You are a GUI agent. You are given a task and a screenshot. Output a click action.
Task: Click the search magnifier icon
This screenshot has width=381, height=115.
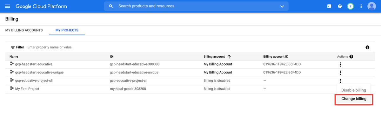click(111, 6)
